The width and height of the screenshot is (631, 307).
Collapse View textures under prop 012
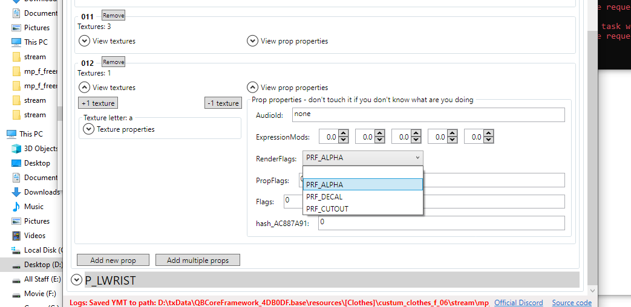[85, 88]
